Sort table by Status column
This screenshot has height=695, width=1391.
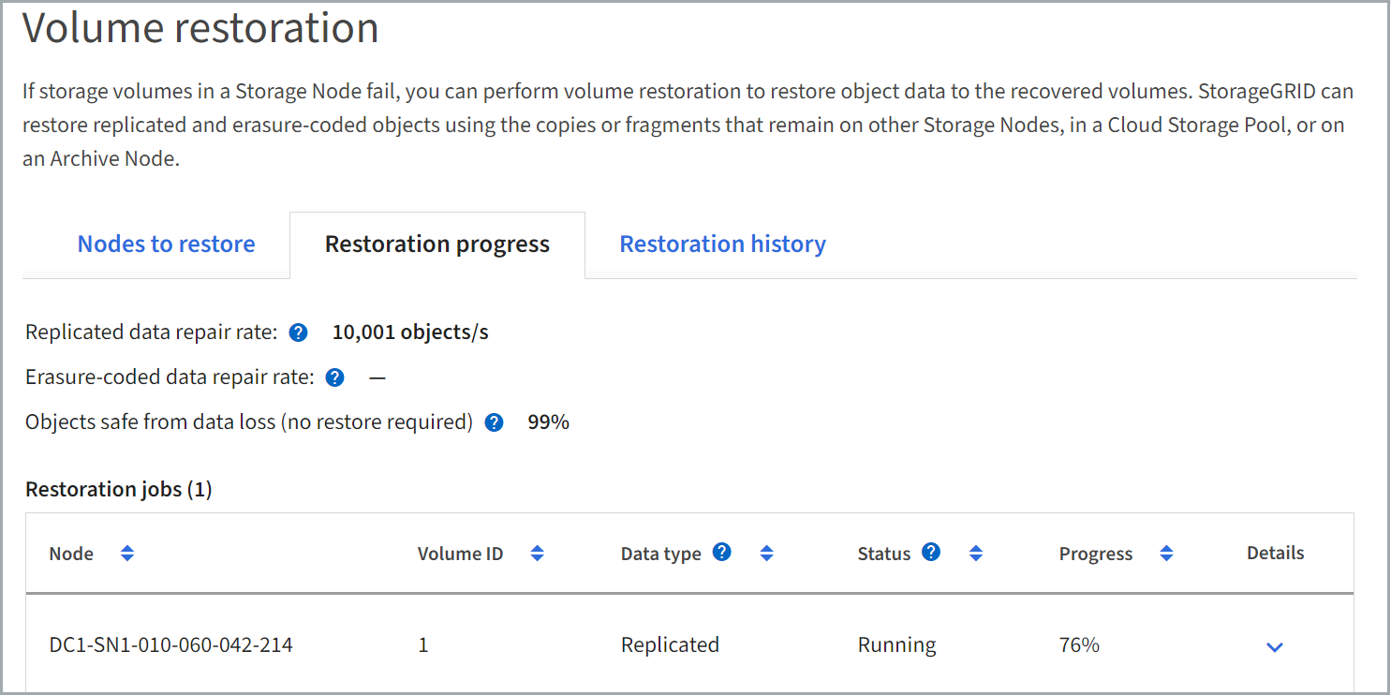pyautogui.click(x=975, y=554)
